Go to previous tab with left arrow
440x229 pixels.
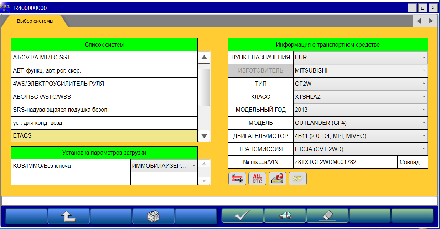[x=419, y=21]
